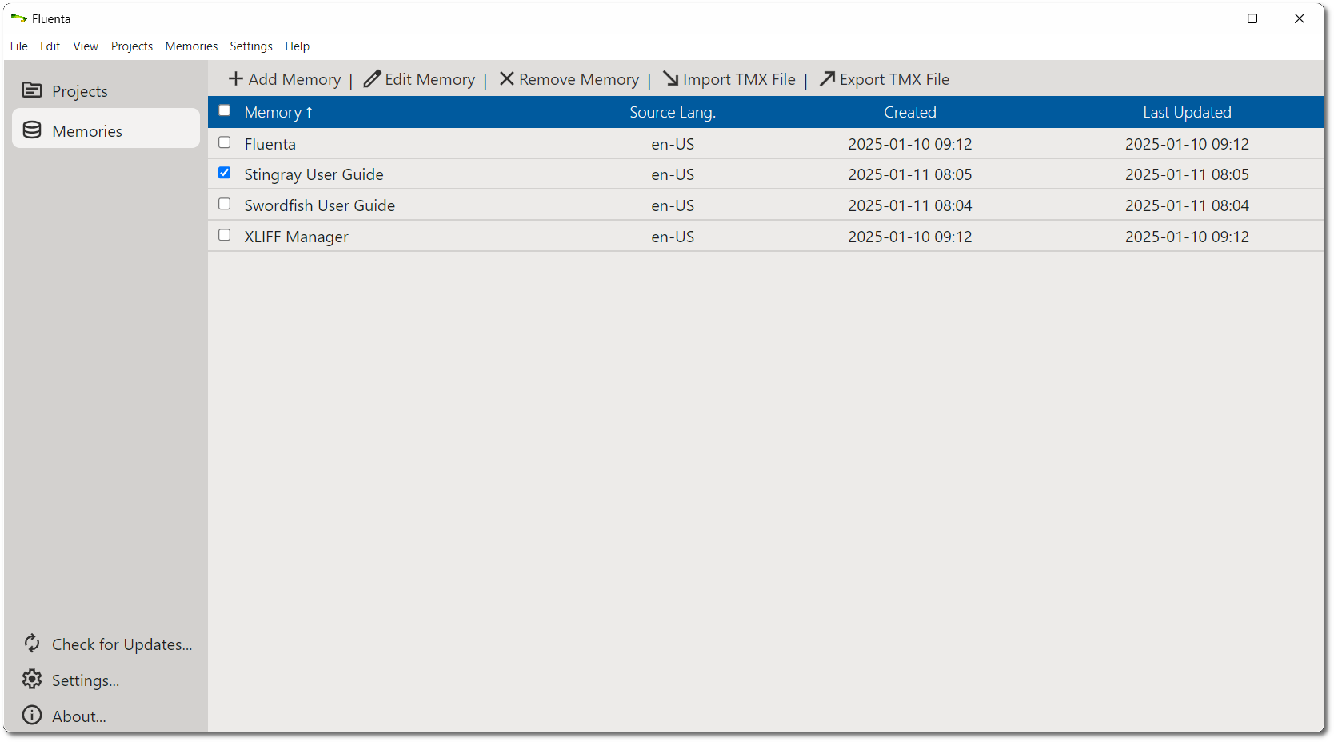Select the Swordfish User Guide row
This screenshot has height=742, width=1334.
click(765, 205)
